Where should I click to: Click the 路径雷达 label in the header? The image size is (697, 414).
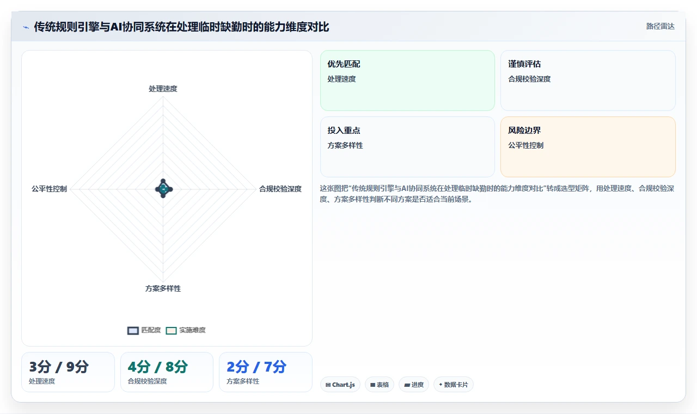[x=660, y=26]
